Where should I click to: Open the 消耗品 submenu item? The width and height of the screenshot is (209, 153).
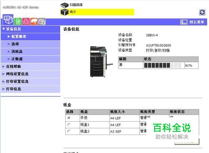click(31, 51)
